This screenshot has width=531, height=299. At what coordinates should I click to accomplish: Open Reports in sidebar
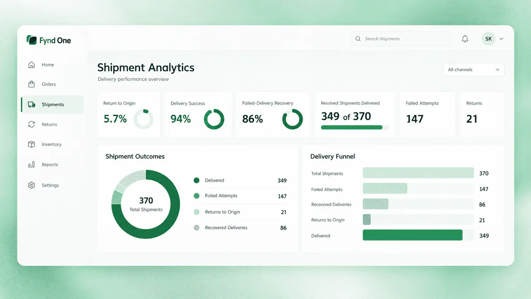(52, 165)
